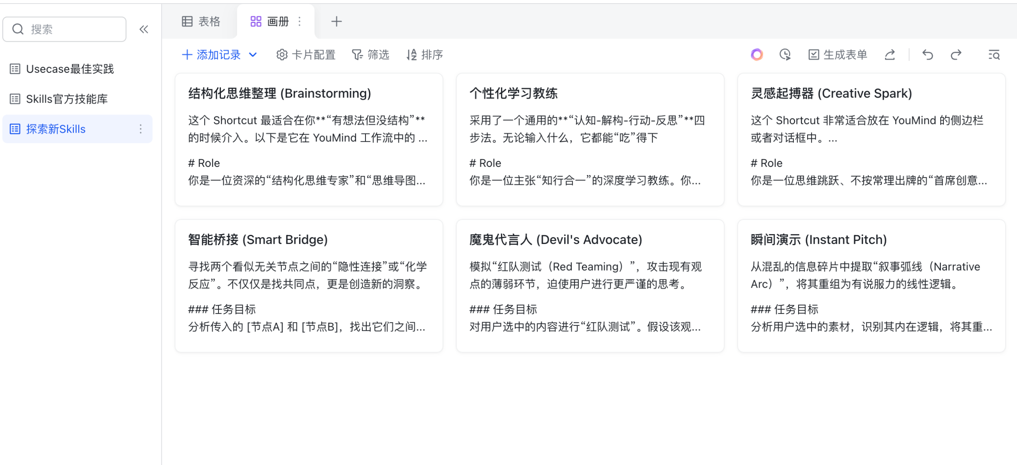Create a new view with the plus button
The image size is (1017, 465).
pos(336,21)
